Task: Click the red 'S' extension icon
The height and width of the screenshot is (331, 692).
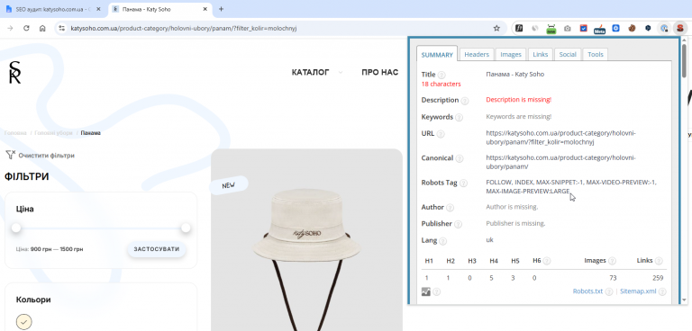Action: click(680, 28)
